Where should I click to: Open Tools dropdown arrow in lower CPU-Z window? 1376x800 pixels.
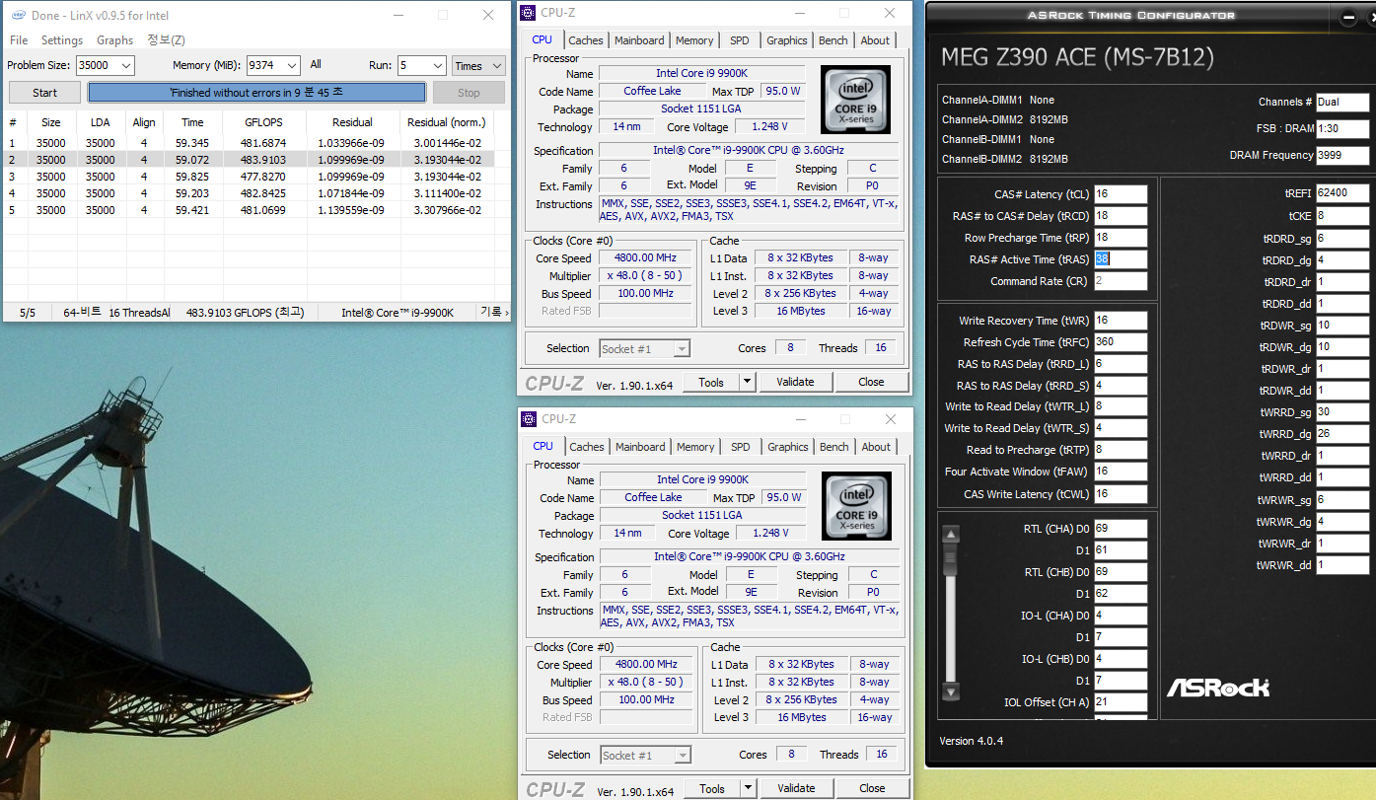tap(748, 788)
